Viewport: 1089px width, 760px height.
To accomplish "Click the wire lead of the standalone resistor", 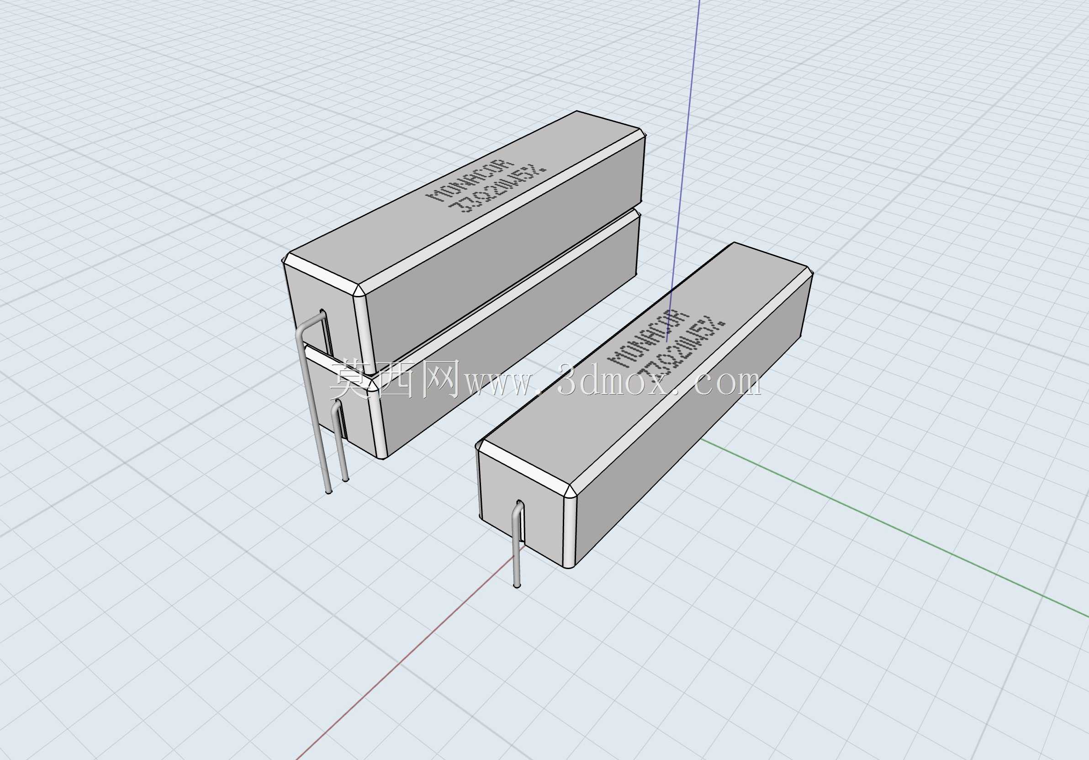I will coord(518,544).
